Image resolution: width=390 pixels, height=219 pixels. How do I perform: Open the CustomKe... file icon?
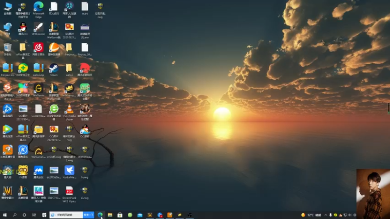[x=39, y=111]
